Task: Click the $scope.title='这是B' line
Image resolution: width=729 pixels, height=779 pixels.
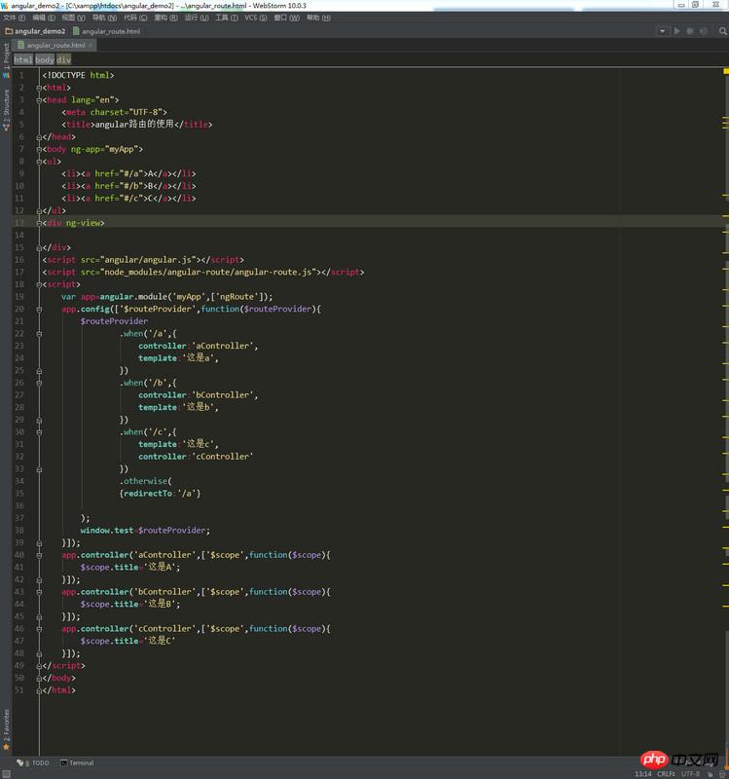Action: coord(130,604)
